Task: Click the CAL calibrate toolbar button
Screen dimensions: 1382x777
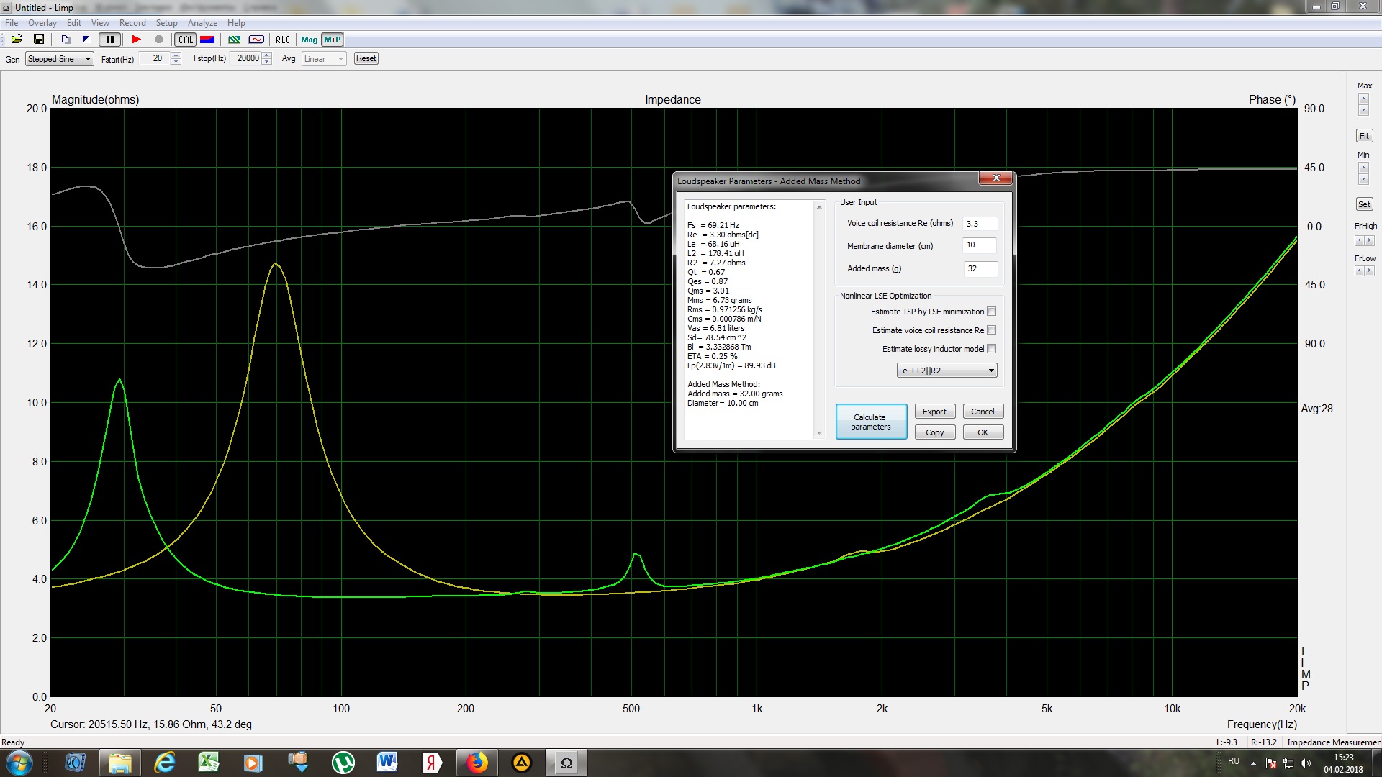Action: pyautogui.click(x=186, y=40)
